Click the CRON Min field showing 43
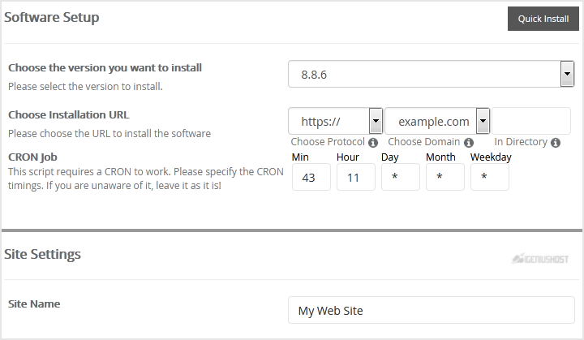This screenshot has height=340, width=584. tap(311, 177)
